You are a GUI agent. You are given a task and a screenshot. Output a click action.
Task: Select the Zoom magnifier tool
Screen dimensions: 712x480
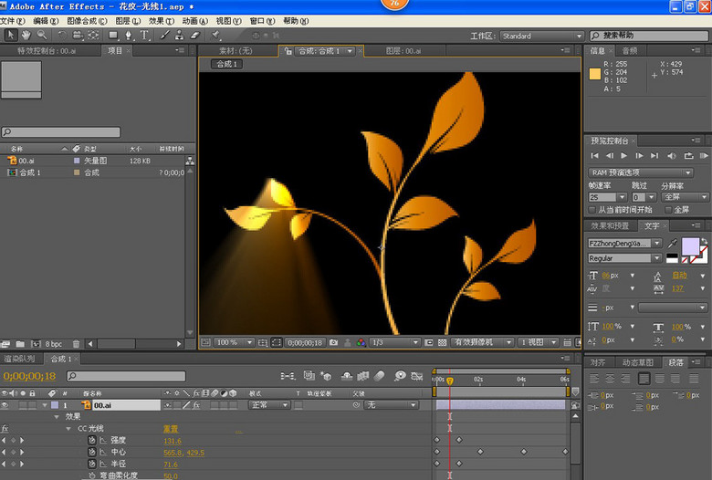(x=41, y=36)
